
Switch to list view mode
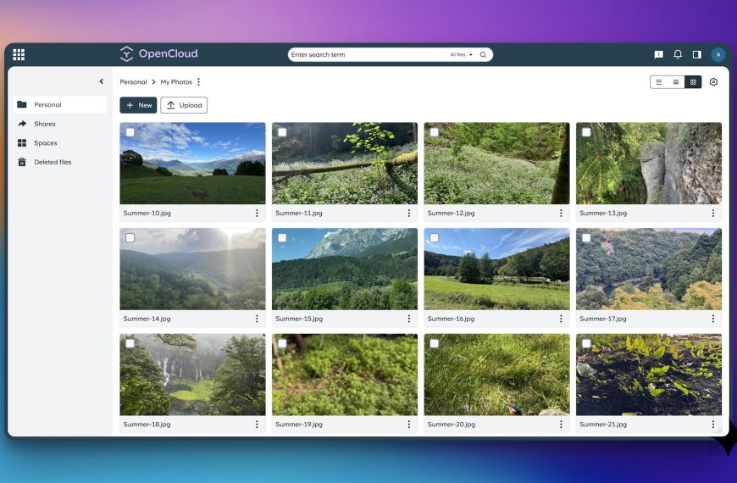pyautogui.click(x=658, y=82)
